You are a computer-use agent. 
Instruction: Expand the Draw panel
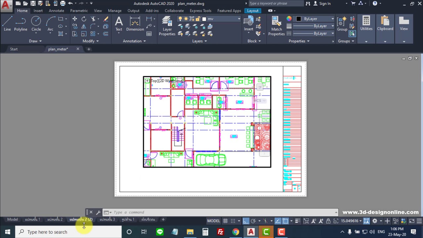(35, 41)
